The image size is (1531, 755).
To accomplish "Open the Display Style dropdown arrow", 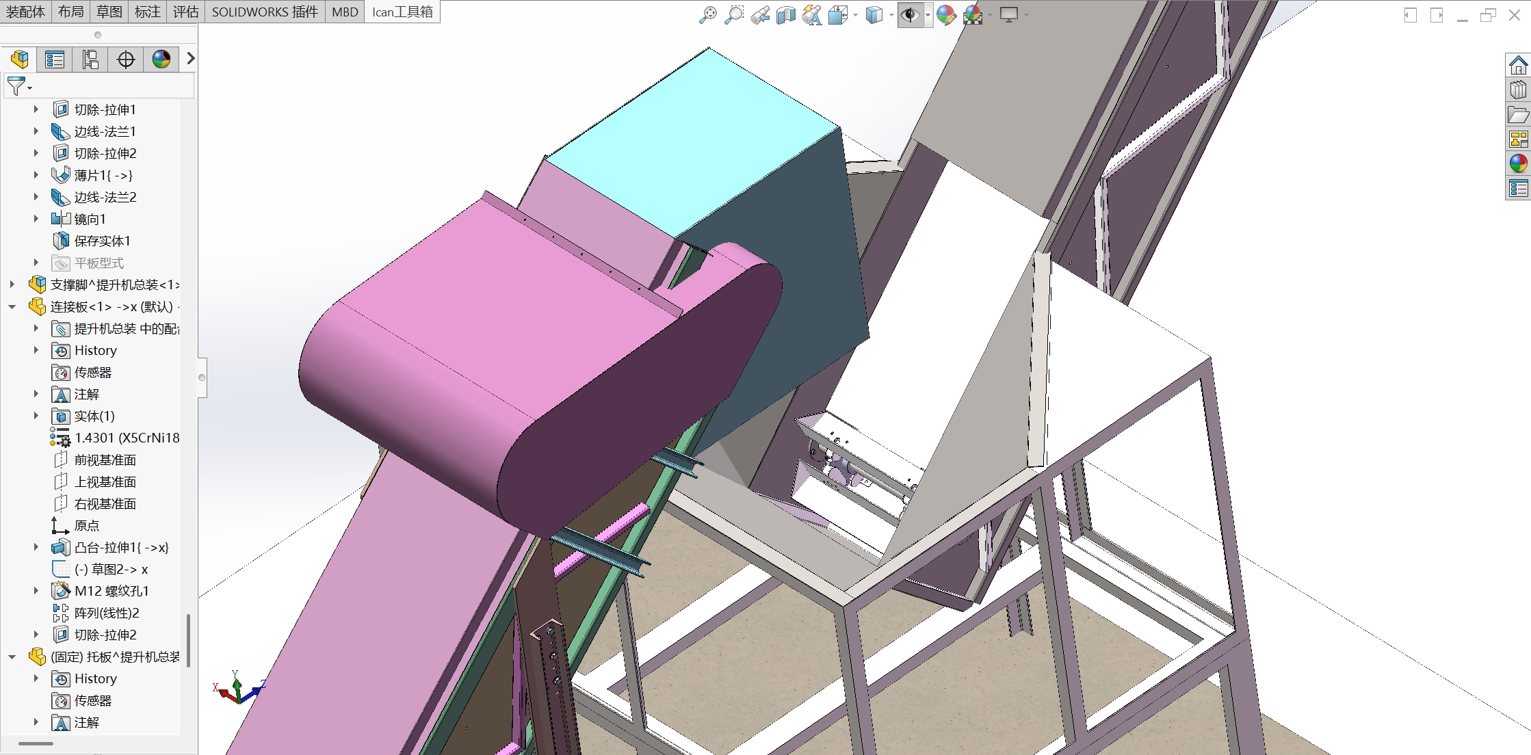I will click(891, 15).
